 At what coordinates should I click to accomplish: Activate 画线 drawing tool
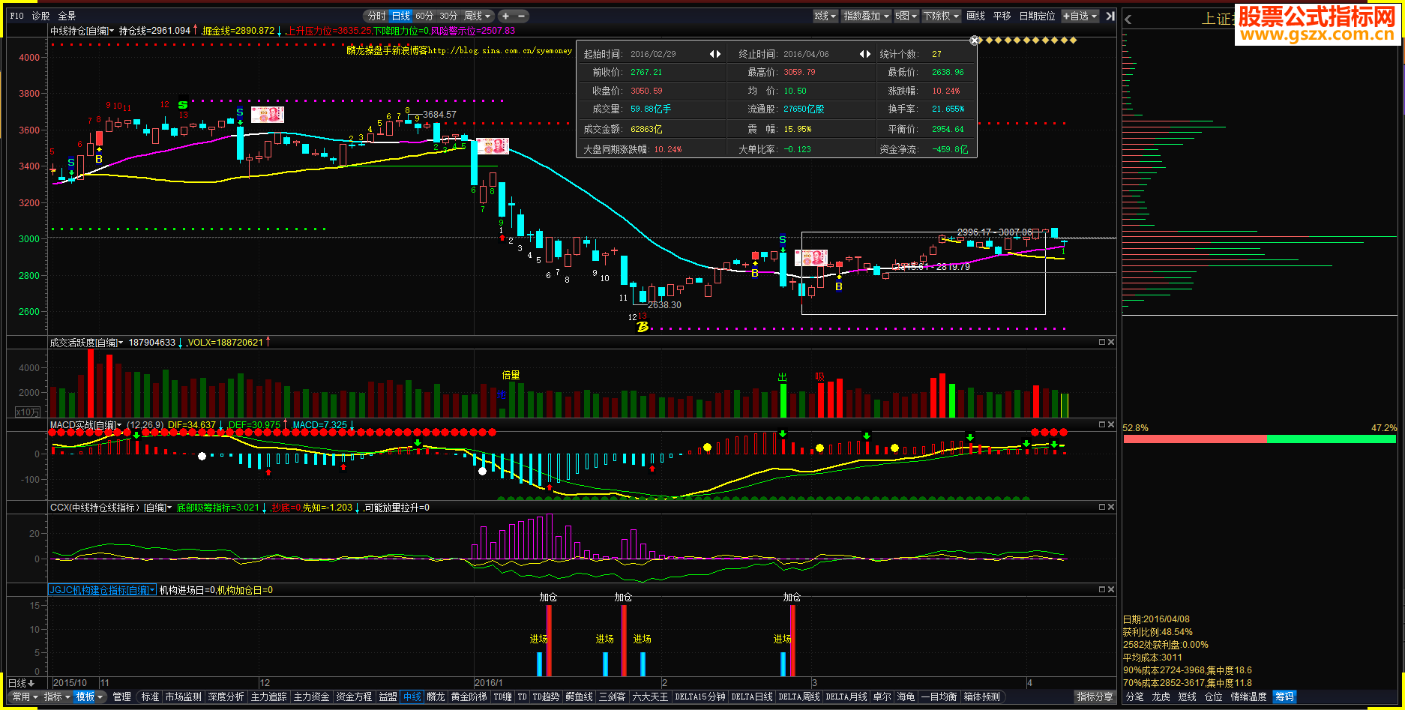tap(975, 16)
